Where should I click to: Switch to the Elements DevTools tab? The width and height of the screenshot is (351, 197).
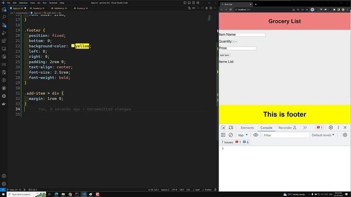tap(247, 128)
